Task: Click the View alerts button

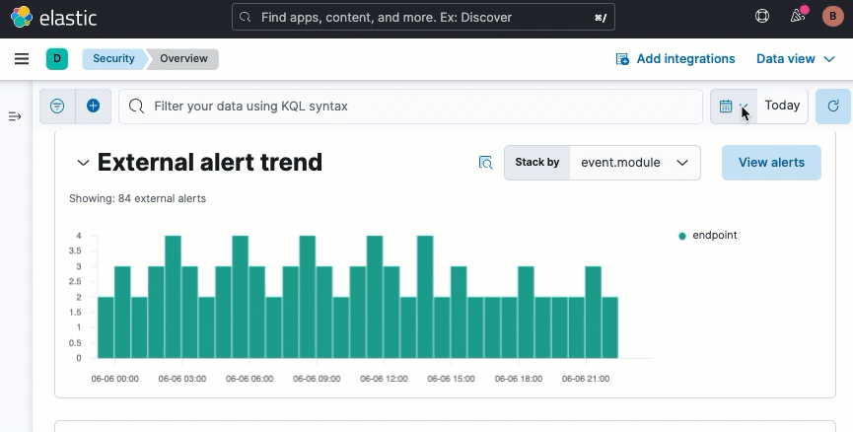Action: click(x=771, y=163)
